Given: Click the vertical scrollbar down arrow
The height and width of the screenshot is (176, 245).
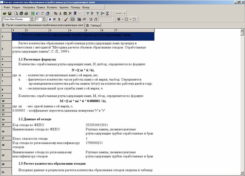Looking at the screenshot, I should point(242,173).
